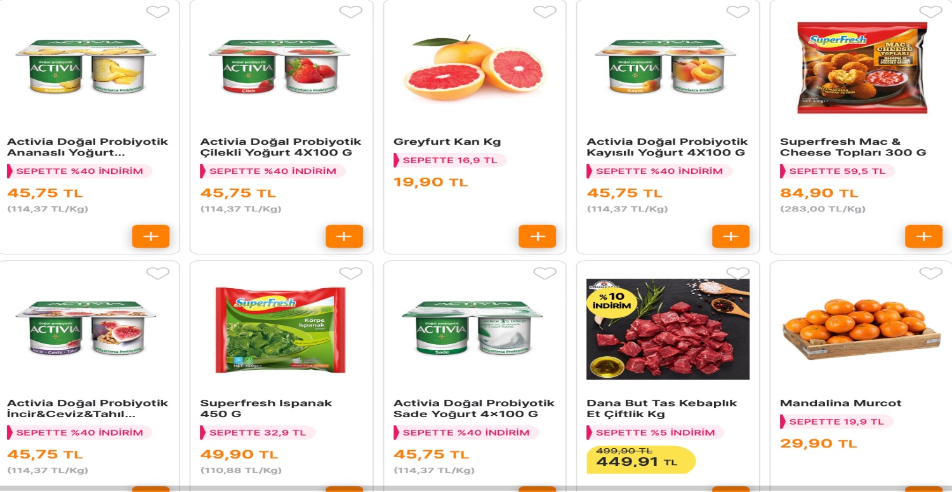The width and height of the screenshot is (952, 492).
Task: Add Activia Kayısılı Yoğurt to cart
Action: [731, 236]
